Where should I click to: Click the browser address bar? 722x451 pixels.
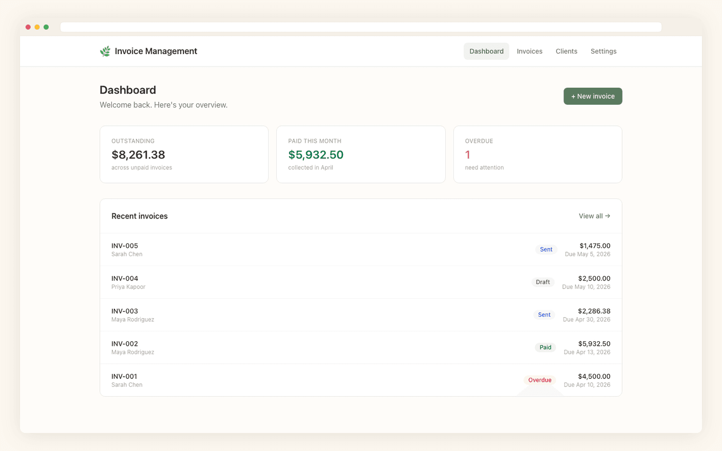[x=361, y=27]
